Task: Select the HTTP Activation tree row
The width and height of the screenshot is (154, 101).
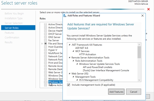Action: click(87, 54)
